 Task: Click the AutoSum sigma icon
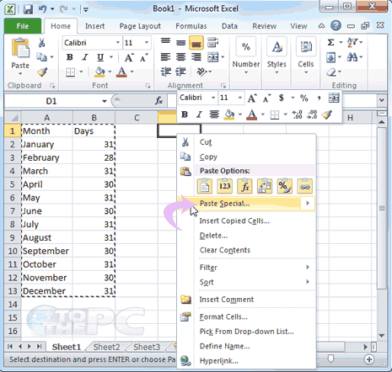(x=331, y=42)
